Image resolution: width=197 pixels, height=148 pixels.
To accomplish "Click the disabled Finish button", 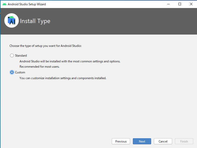I will (184, 141).
